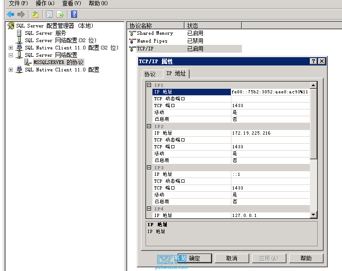Click the export list toolbar icon

point(60,14)
